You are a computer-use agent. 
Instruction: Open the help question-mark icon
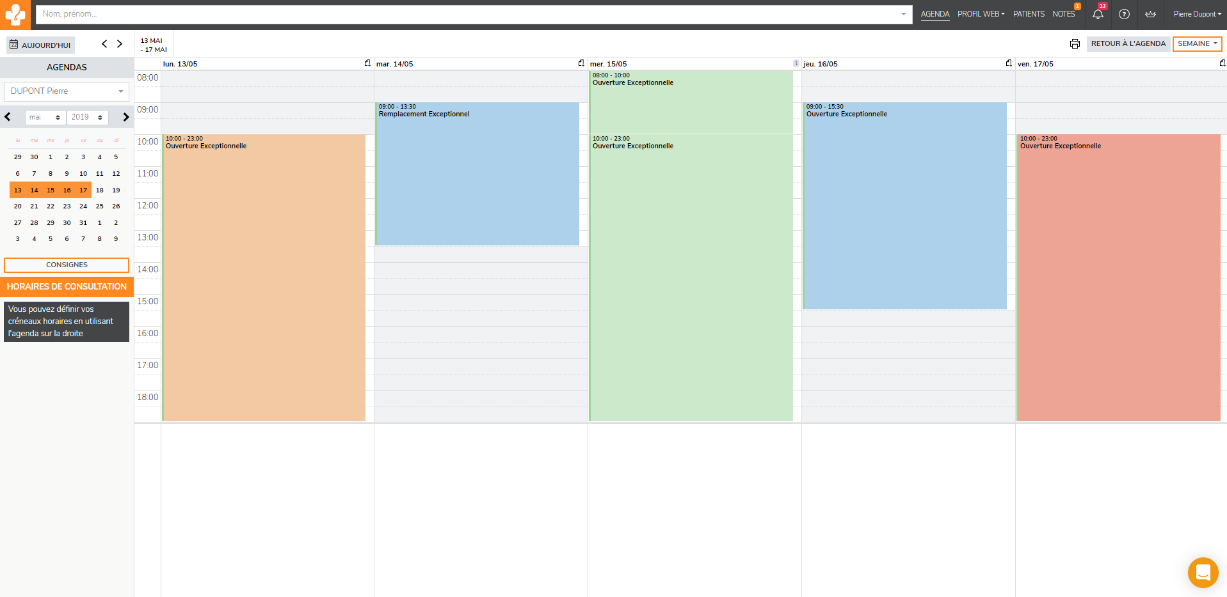coord(1124,14)
